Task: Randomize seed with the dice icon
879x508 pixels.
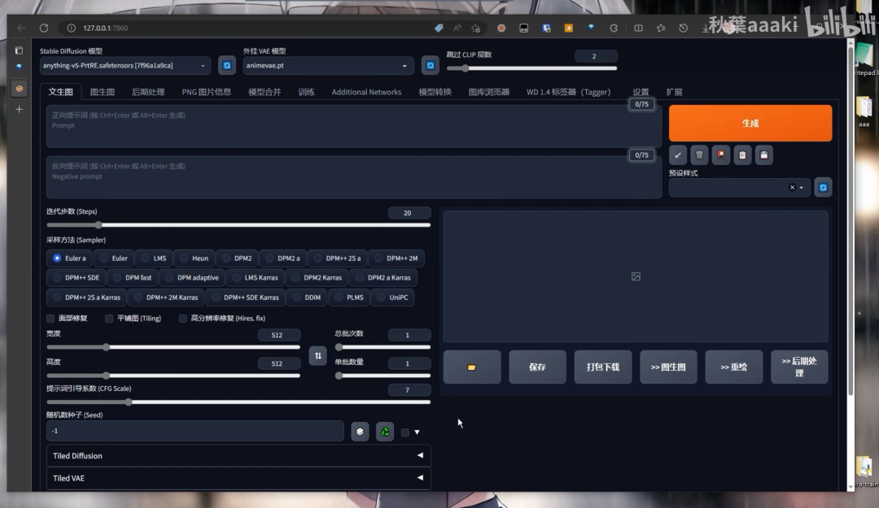Action: 360,432
